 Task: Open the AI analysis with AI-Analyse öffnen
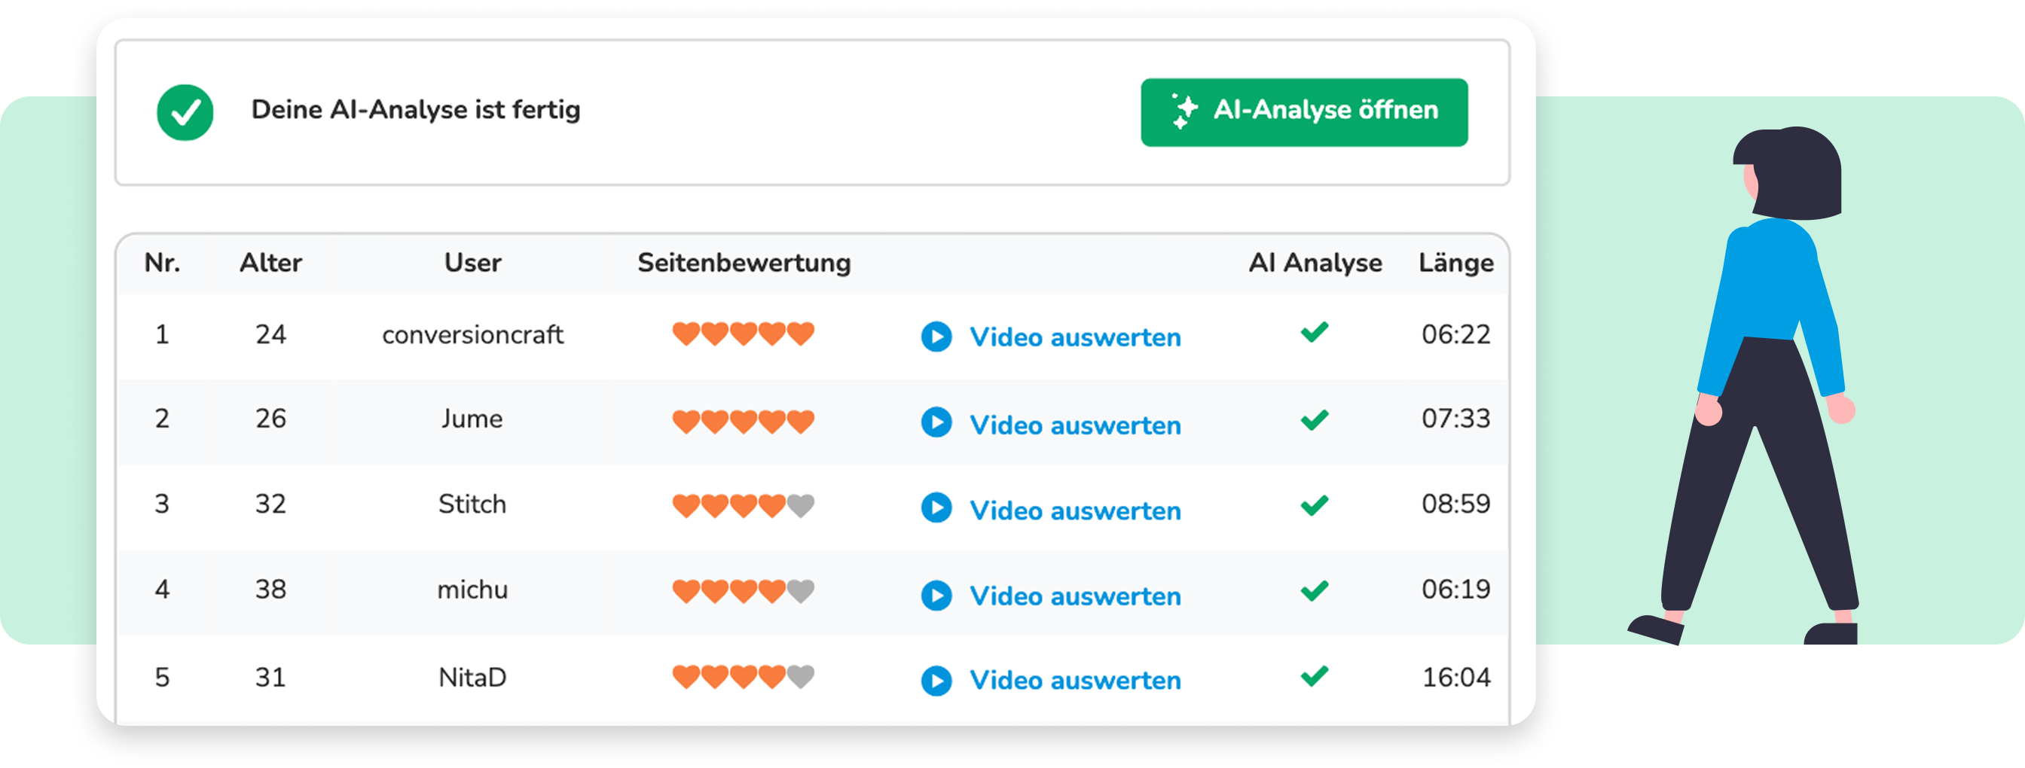(1303, 112)
